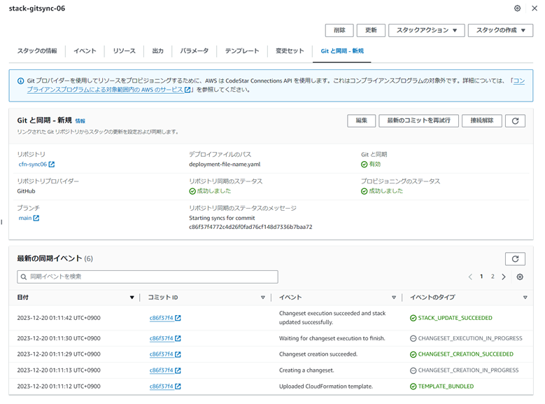Open the 情報 link next to Git と同期
545x404 pixels.
(x=80, y=121)
